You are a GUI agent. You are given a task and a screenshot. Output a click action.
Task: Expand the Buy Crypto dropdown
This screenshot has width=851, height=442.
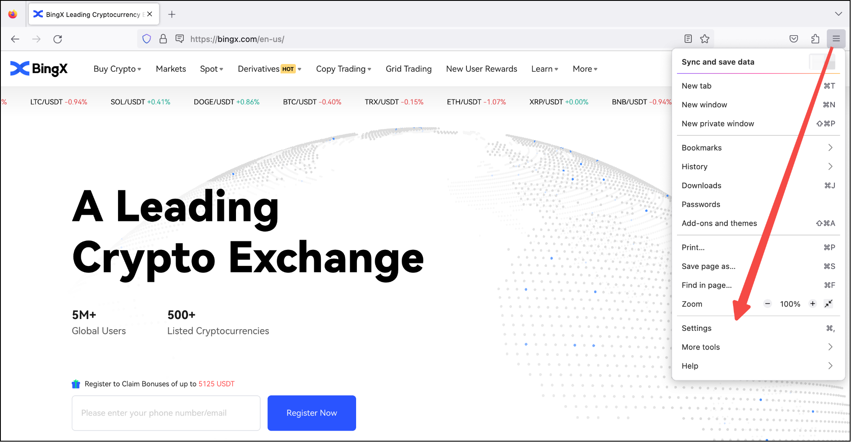(117, 69)
